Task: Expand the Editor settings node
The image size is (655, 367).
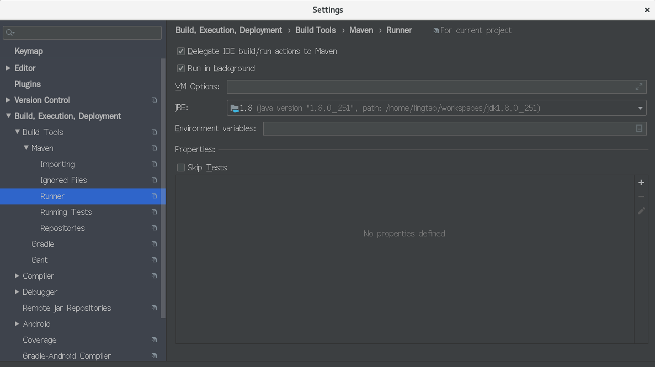Action: coord(8,68)
